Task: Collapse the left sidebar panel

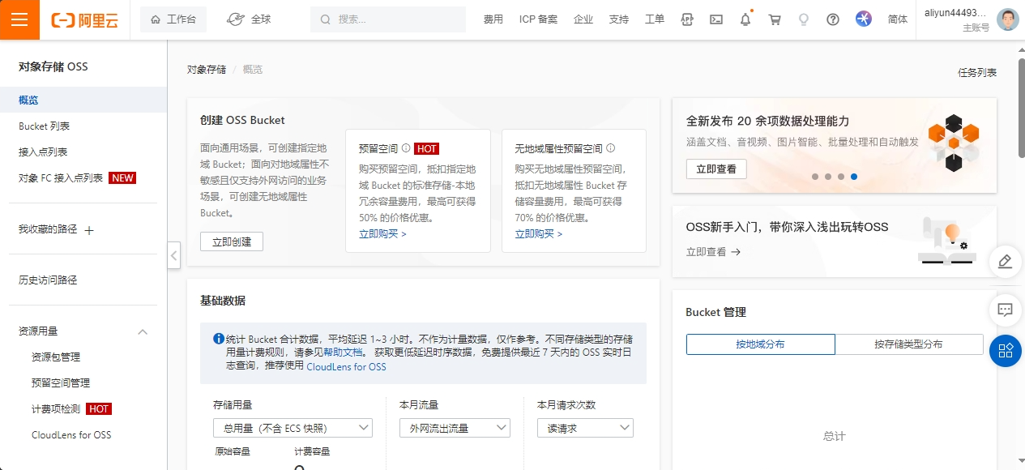Action: click(x=174, y=254)
